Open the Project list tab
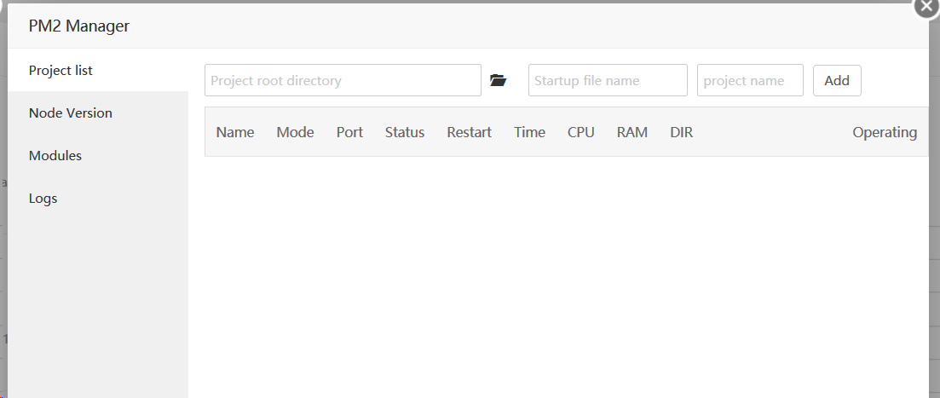Viewport: 940px width, 398px height. pos(61,71)
